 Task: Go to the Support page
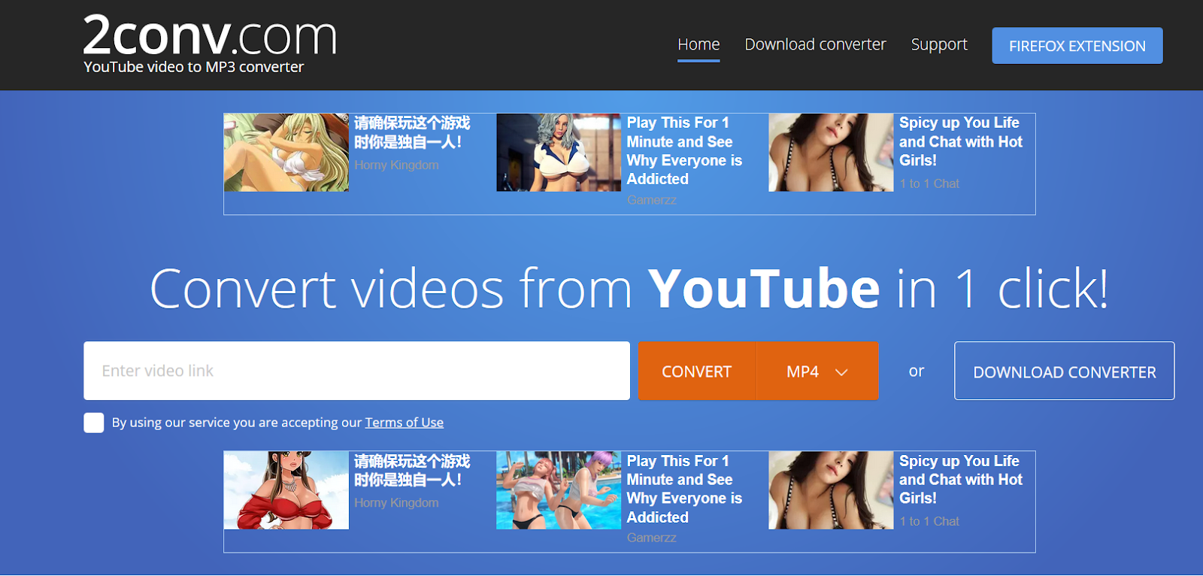[x=939, y=44]
